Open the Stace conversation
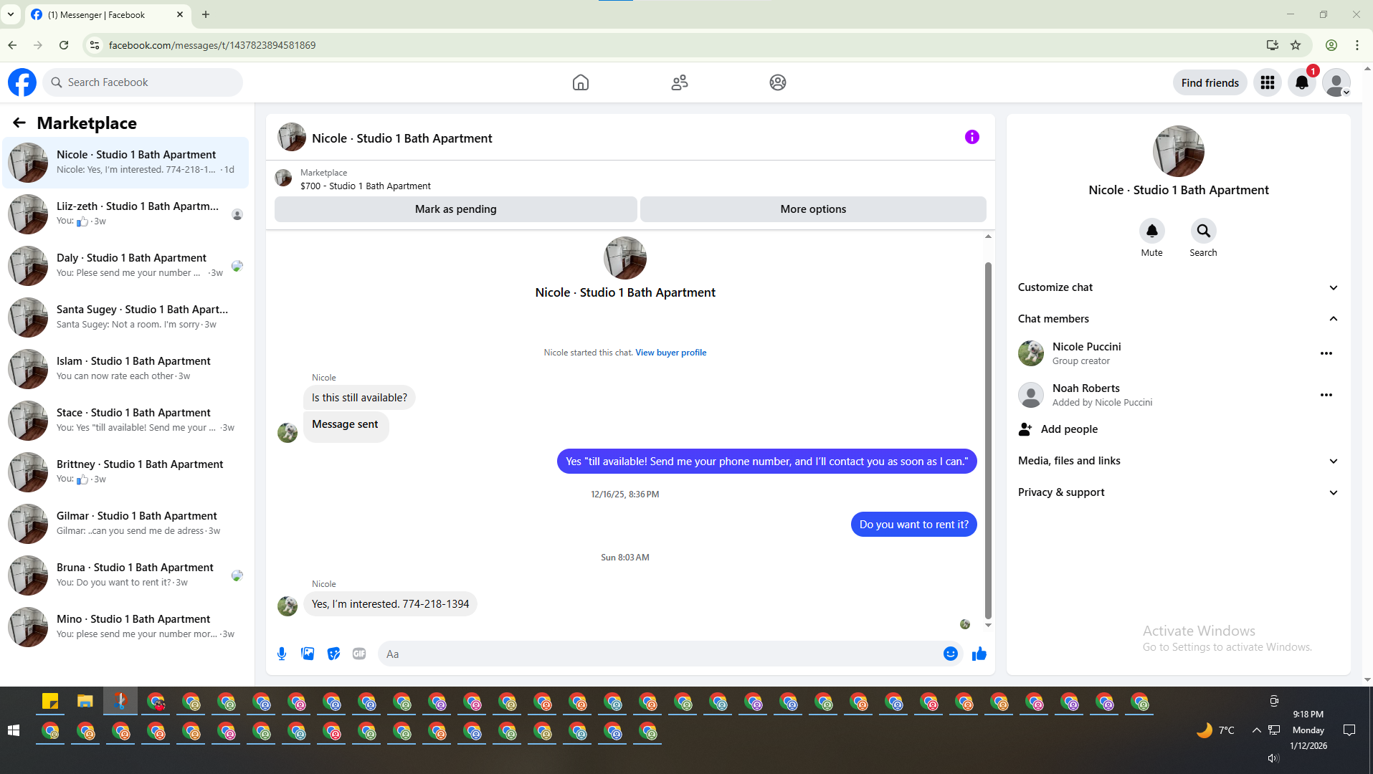Image resolution: width=1373 pixels, height=774 pixels. pyautogui.click(x=126, y=421)
